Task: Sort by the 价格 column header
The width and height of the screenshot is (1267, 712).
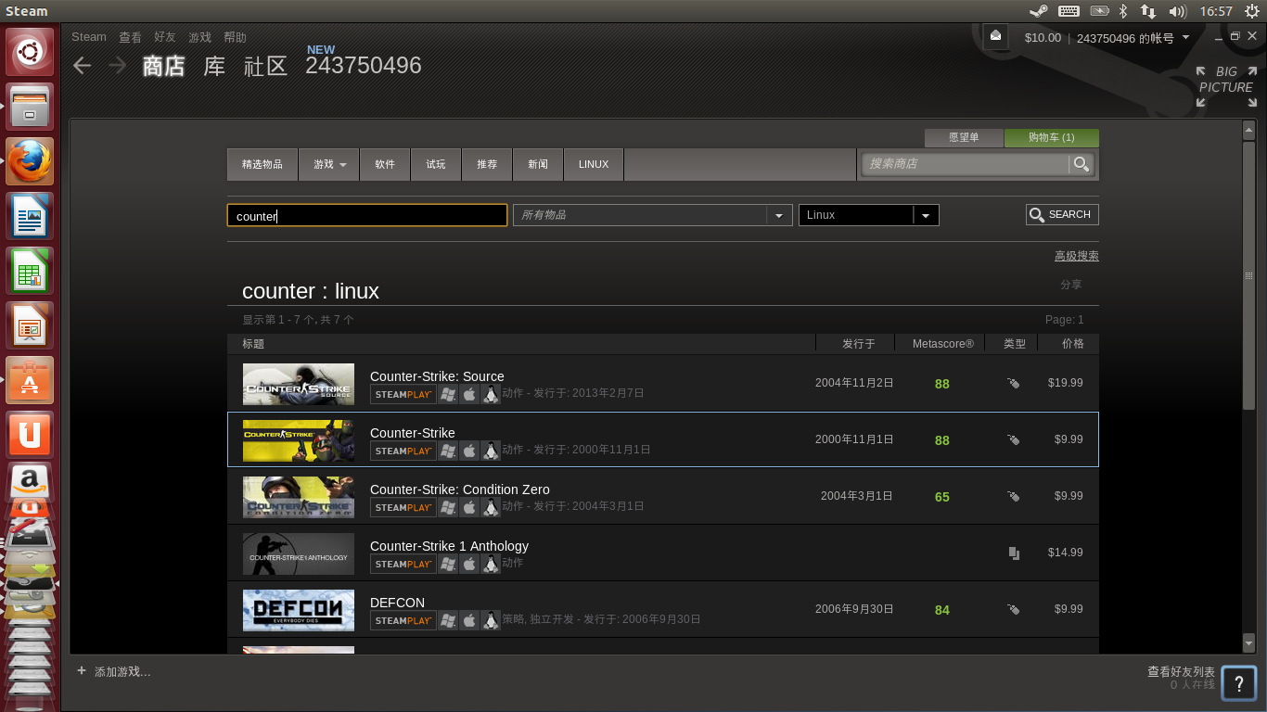Action: coord(1072,344)
